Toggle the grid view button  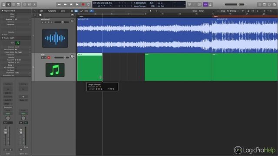click(x=76, y=11)
